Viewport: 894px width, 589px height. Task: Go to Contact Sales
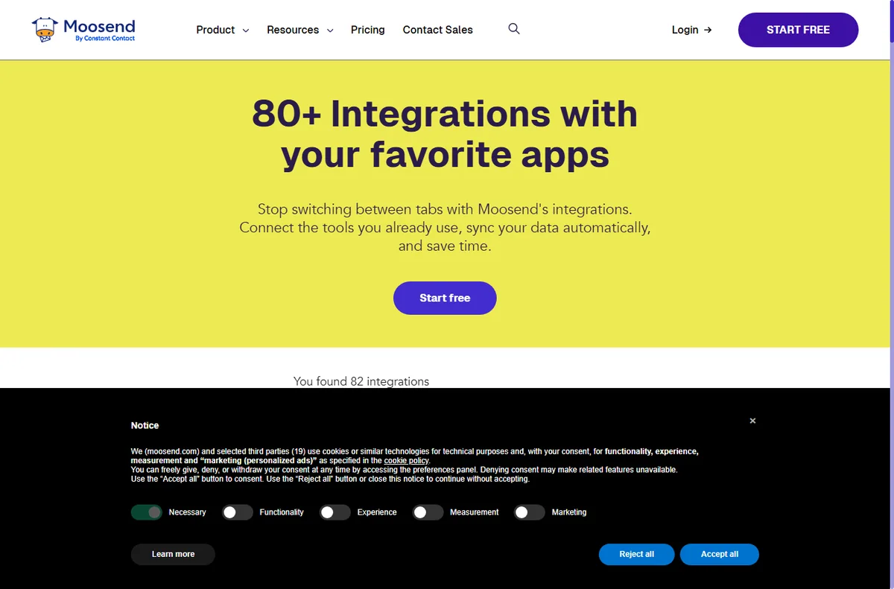coord(438,30)
